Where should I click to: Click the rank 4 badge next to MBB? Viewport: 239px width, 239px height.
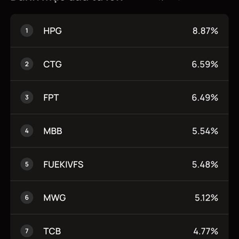pyautogui.click(x=27, y=131)
